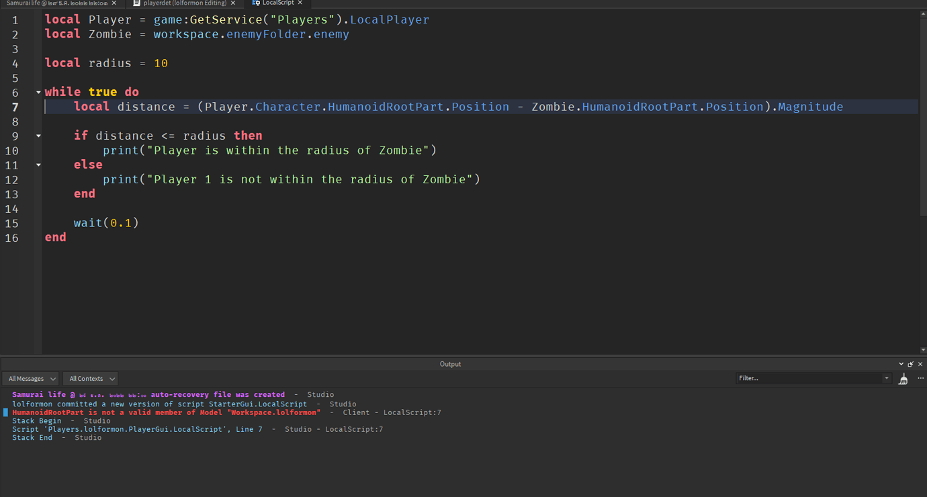Select the LocalScript tab
This screenshot has height=497, width=927.
277,3
